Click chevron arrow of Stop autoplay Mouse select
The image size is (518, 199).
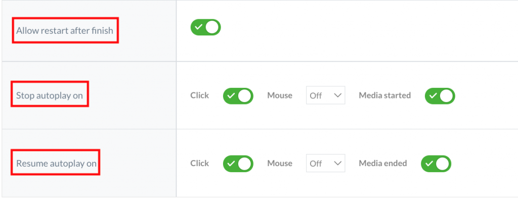[337, 95]
